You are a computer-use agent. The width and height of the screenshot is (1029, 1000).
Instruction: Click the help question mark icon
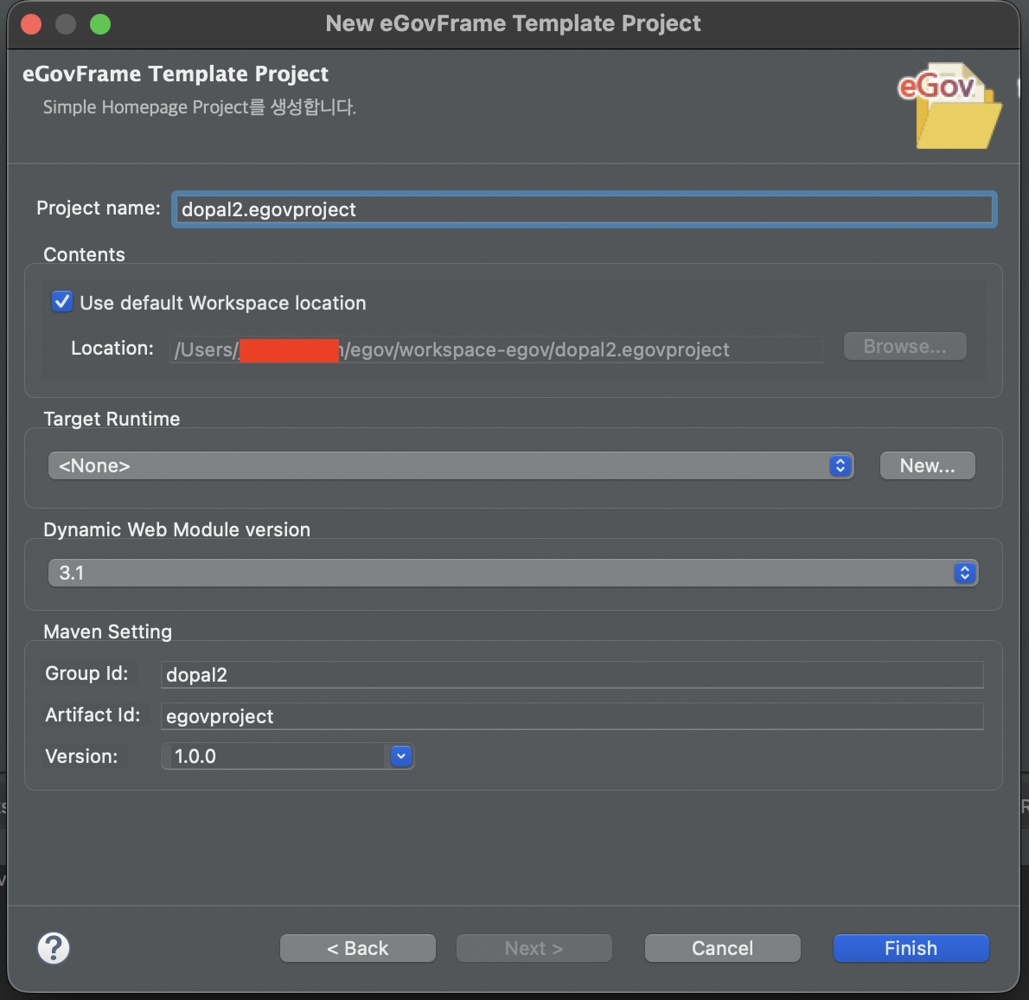pyautogui.click(x=53, y=947)
